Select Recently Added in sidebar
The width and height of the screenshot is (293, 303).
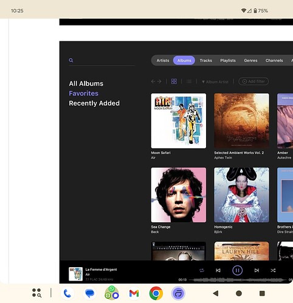pos(94,103)
